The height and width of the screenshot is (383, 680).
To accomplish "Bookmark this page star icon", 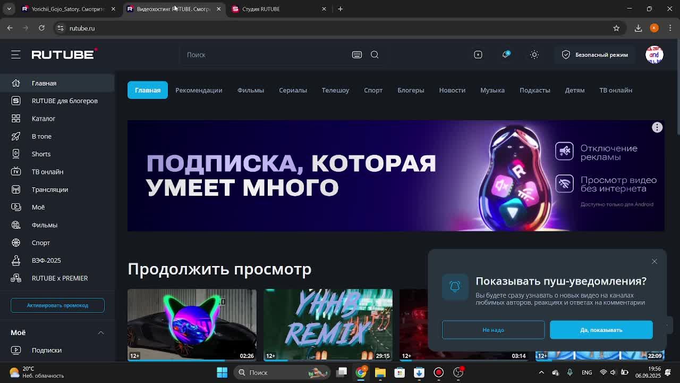I will click(616, 28).
